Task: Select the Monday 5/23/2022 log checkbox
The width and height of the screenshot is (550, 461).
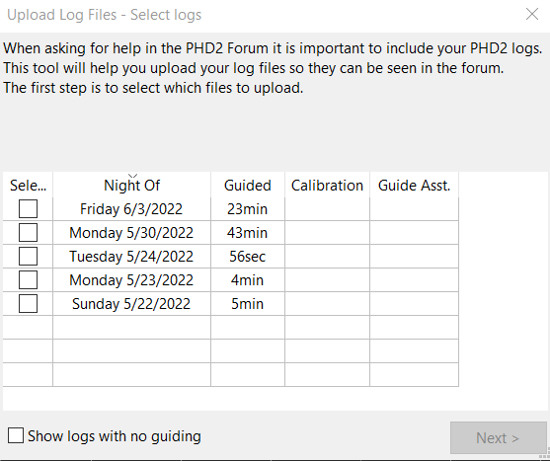Action: [28, 280]
